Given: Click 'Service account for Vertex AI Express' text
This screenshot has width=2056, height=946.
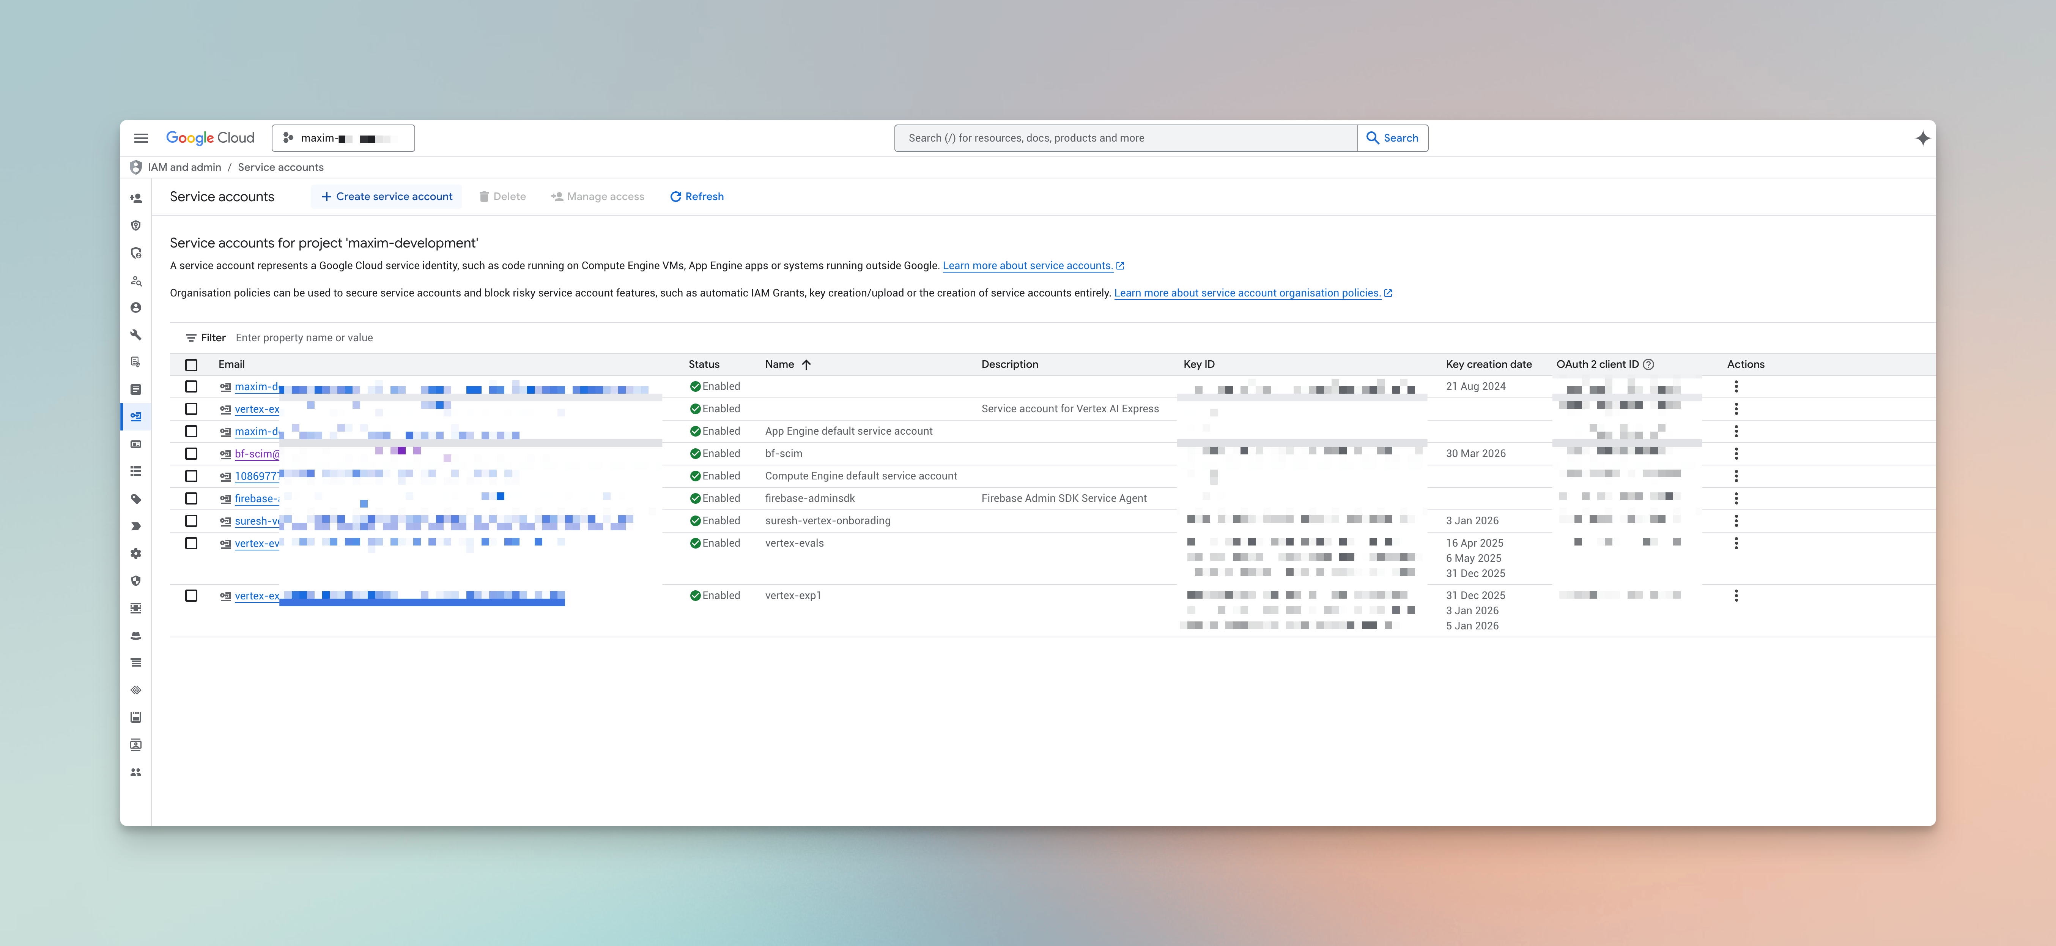Looking at the screenshot, I should (1070, 409).
